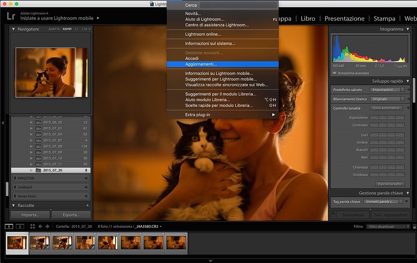This screenshot has height=263, width=417.
Task: Open the Predefinito salvato dropdown
Action: click(x=387, y=90)
